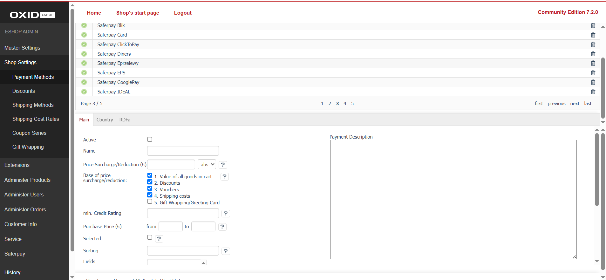Screen dimensions: 606x280
Task: Go to previous page of payment methods
Action: tap(556, 104)
